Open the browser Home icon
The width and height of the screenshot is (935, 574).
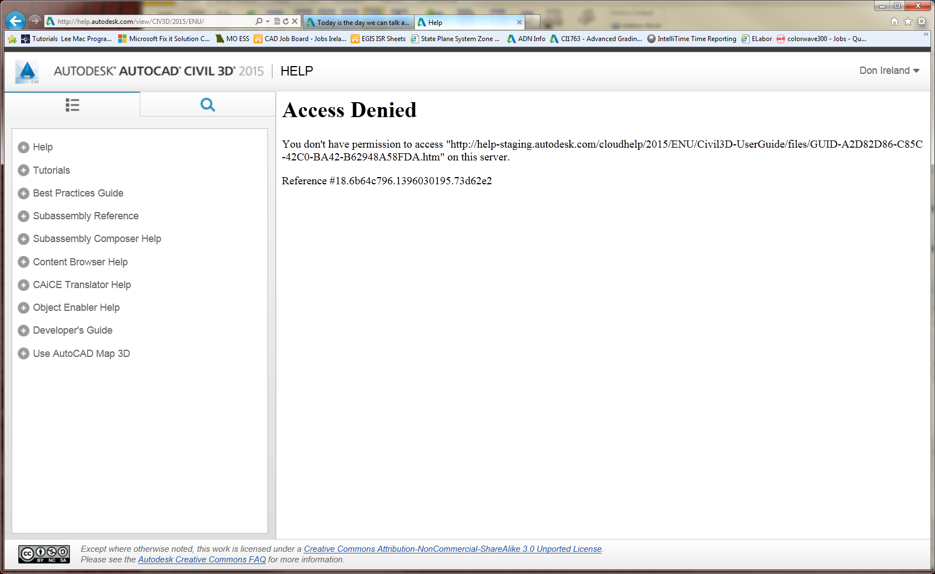tap(894, 22)
